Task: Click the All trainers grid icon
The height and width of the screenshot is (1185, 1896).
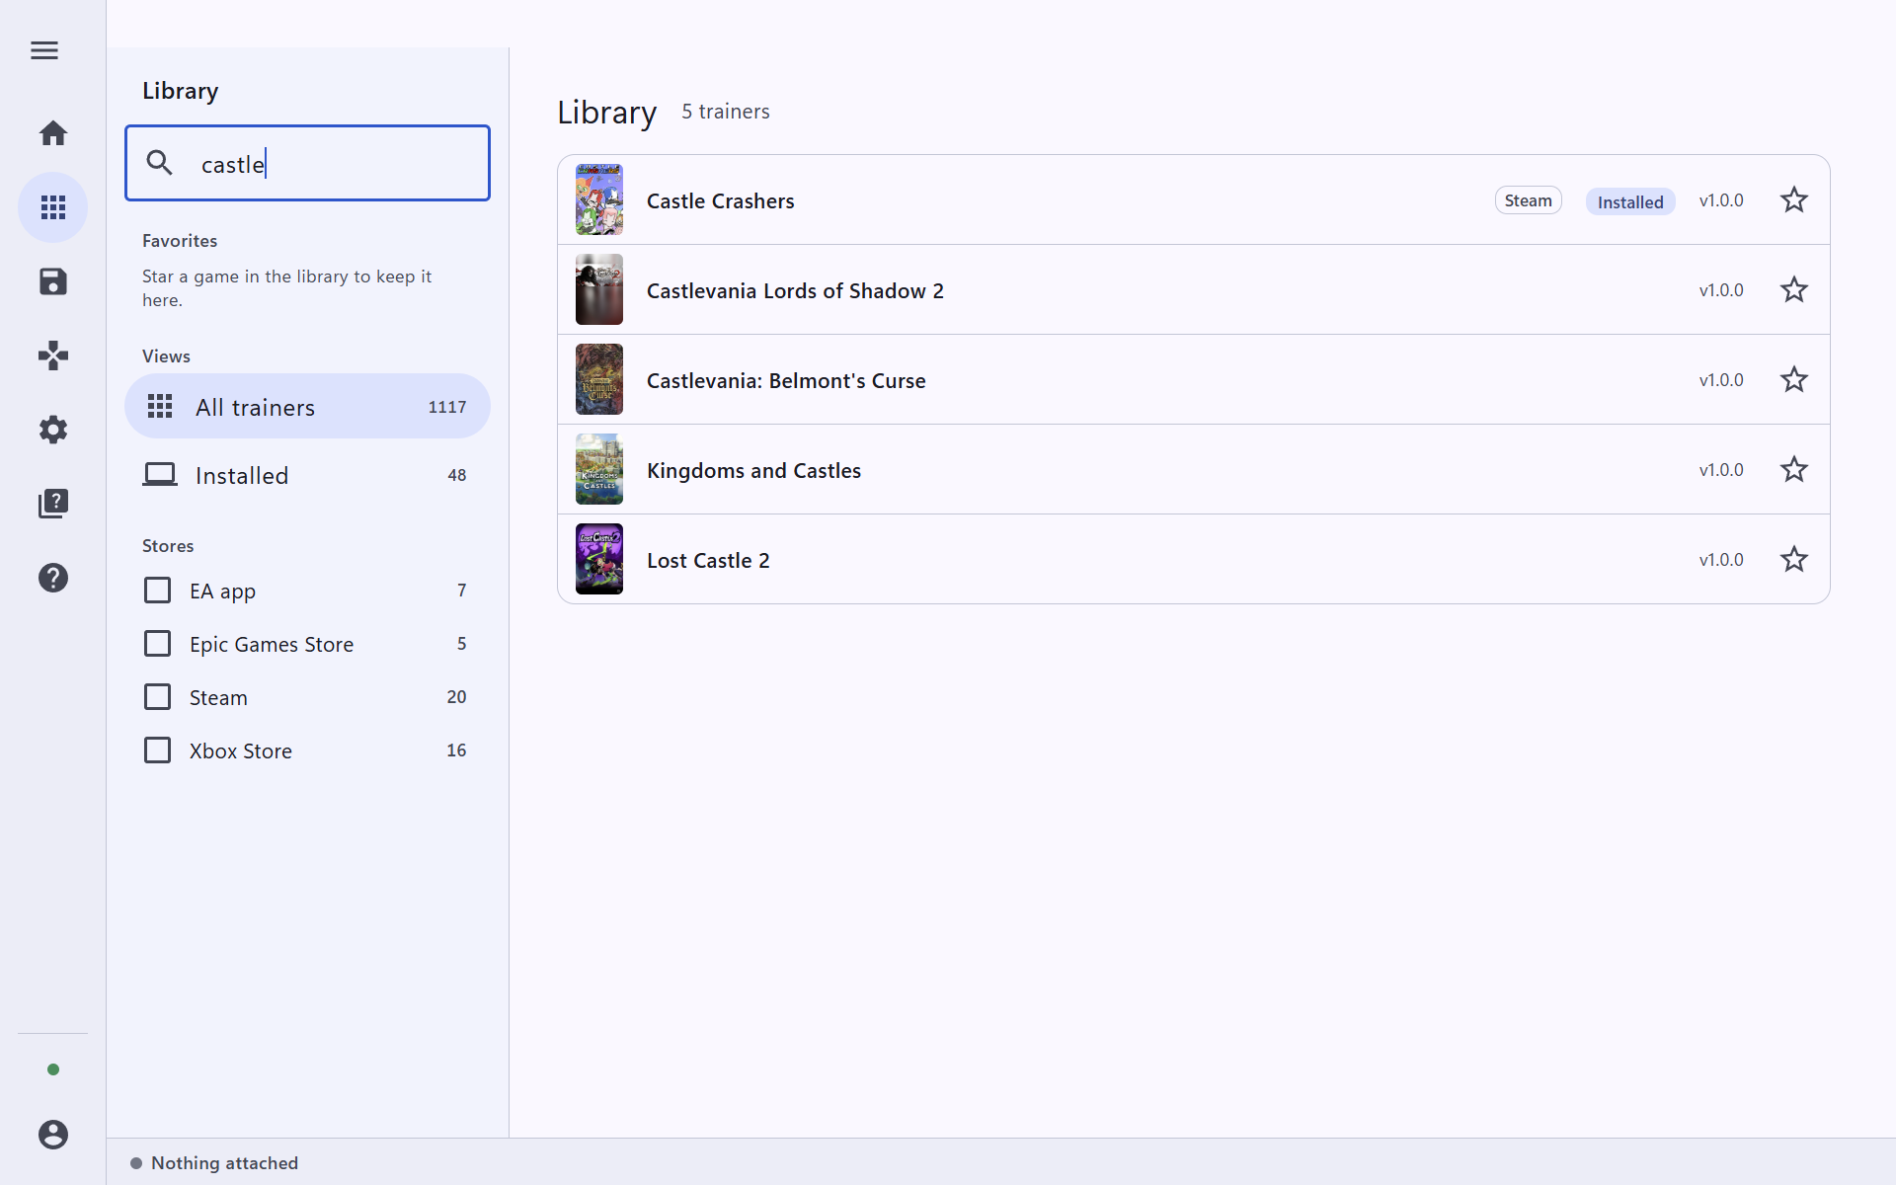Action: pyautogui.click(x=160, y=406)
